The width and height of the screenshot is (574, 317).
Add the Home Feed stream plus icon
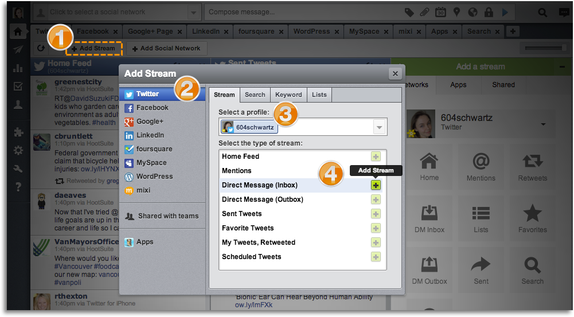click(x=376, y=156)
